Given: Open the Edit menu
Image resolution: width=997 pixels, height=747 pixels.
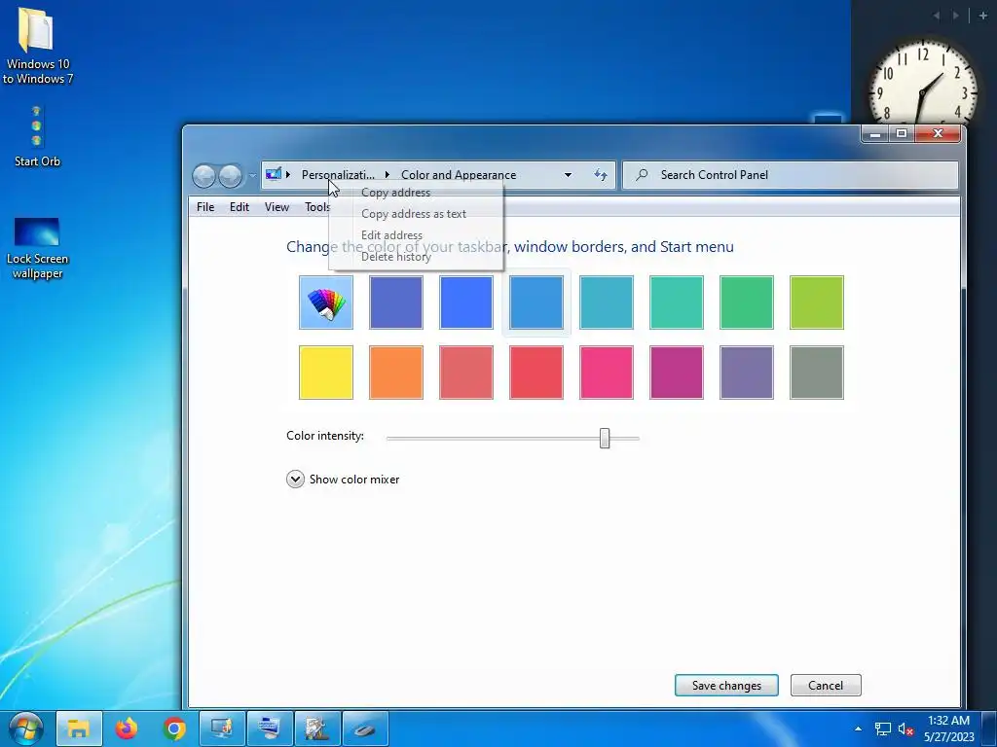Looking at the screenshot, I should 240,207.
